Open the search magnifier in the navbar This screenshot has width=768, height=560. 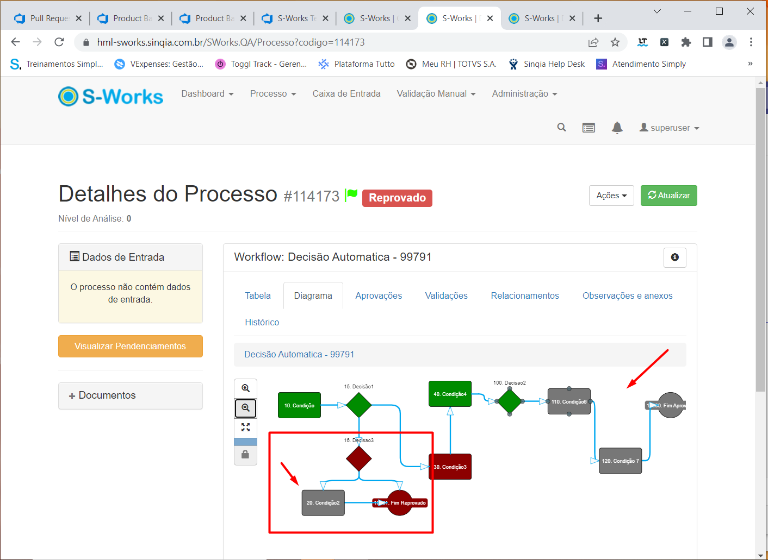(562, 128)
